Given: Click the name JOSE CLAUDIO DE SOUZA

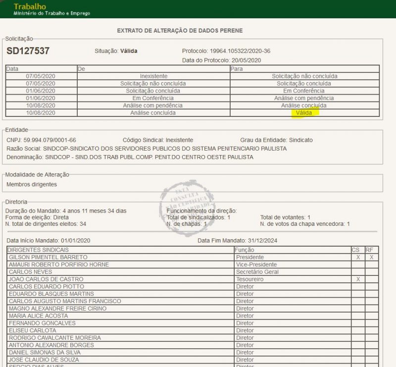Looking at the screenshot, I should pyautogui.click(x=44, y=360).
